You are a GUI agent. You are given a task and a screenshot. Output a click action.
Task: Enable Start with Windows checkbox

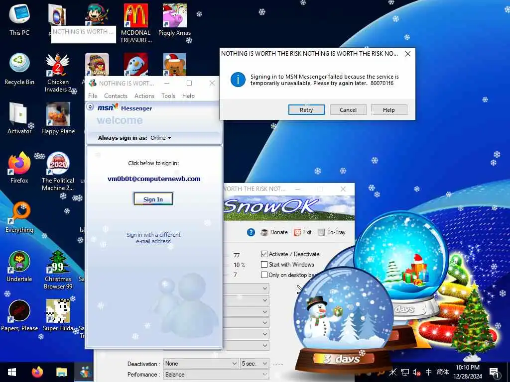point(264,265)
